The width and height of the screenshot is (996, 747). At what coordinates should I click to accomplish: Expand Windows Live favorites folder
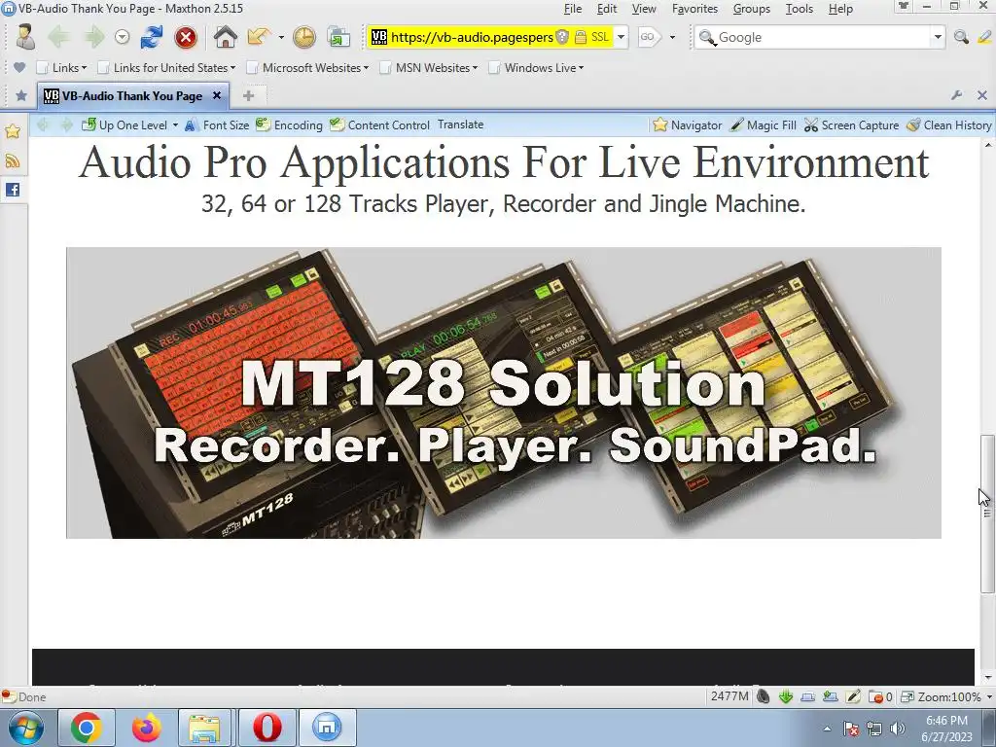[536, 67]
